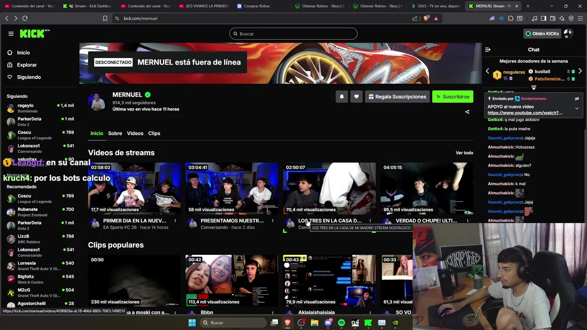Play the 00:42 Bbbn clip
587x330 pixels.
pos(232,280)
